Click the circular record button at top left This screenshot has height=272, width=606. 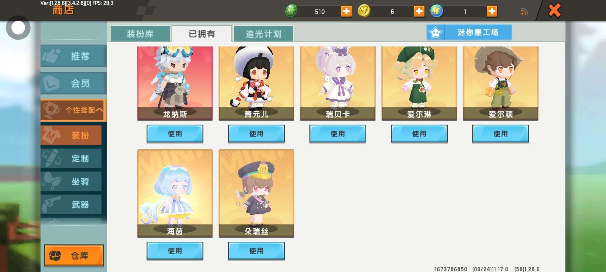click(x=18, y=28)
